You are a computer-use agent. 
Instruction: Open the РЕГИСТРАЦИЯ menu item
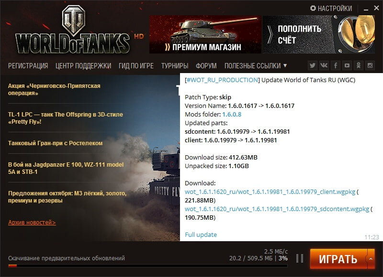28,66
